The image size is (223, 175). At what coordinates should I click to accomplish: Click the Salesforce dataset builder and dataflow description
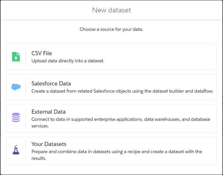tap(122, 91)
